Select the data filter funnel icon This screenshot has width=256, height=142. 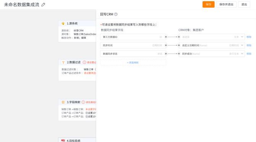63,62
